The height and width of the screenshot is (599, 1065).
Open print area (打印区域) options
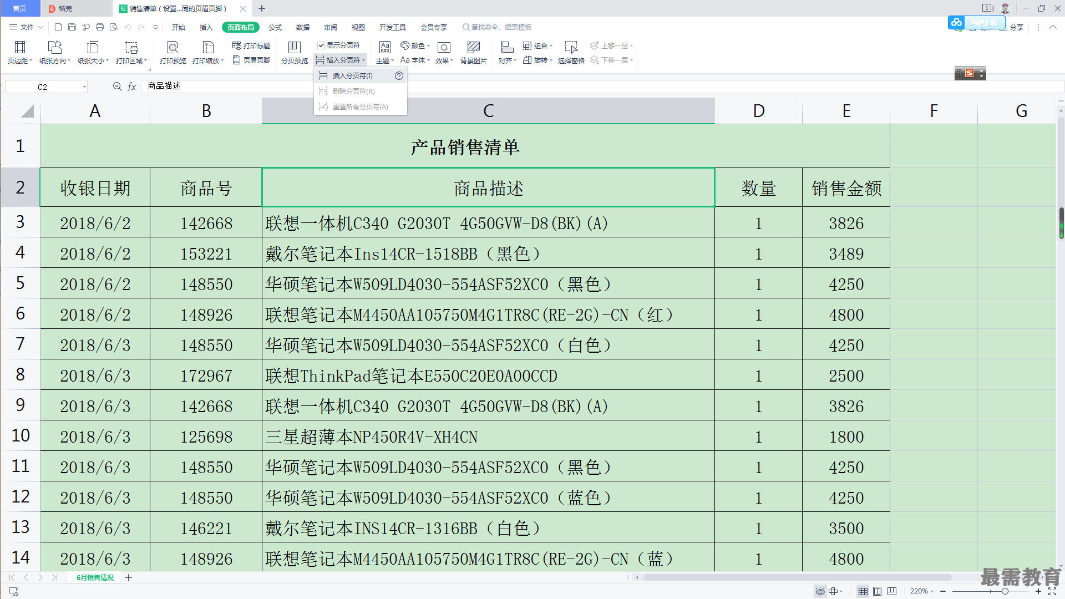[x=131, y=53]
